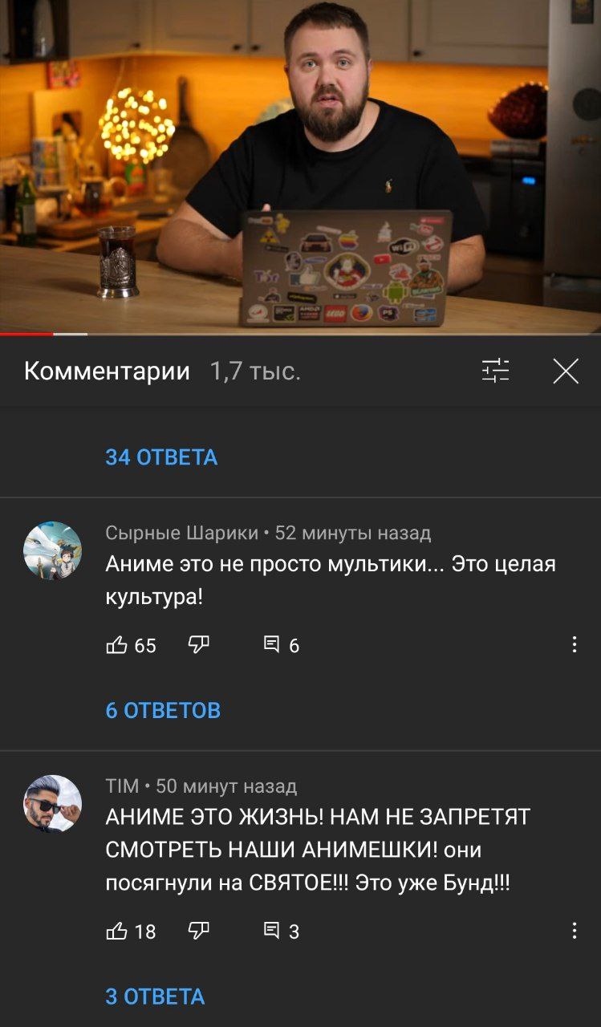Expand the 3 ОТВЕТА replies
The image size is (601, 1027).
(155, 997)
